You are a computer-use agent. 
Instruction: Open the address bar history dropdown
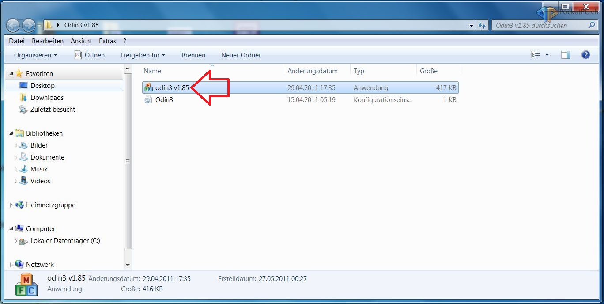click(471, 26)
